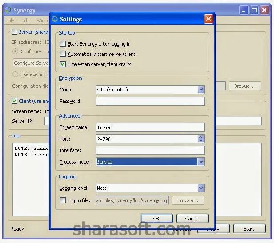Click Start button in Synergy window
This screenshot has width=274, height=243.
pyautogui.click(x=249, y=229)
